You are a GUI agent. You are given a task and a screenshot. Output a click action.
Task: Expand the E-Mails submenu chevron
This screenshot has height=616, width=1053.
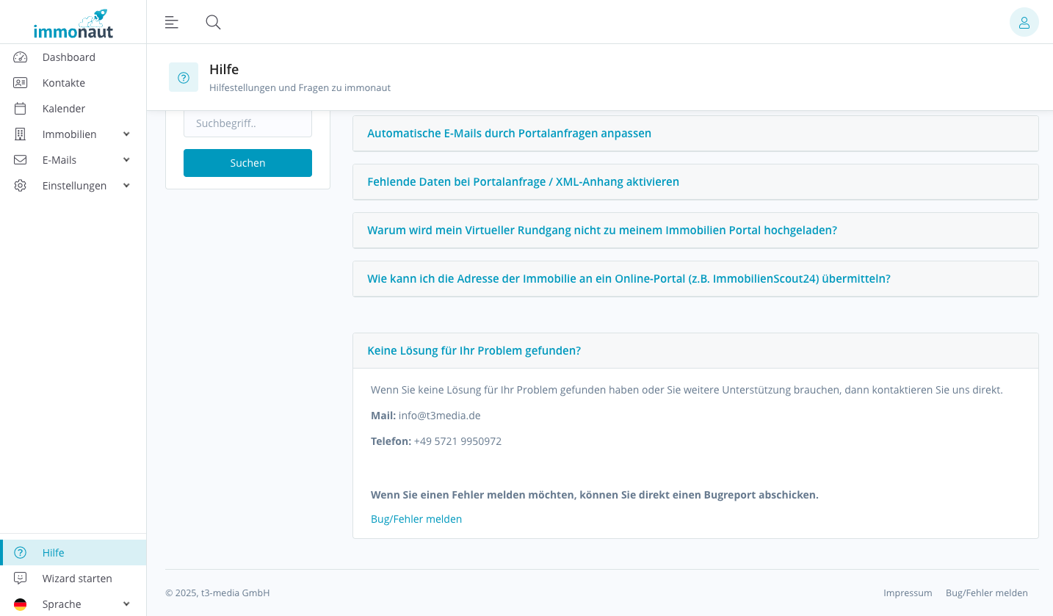pyautogui.click(x=126, y=160)
